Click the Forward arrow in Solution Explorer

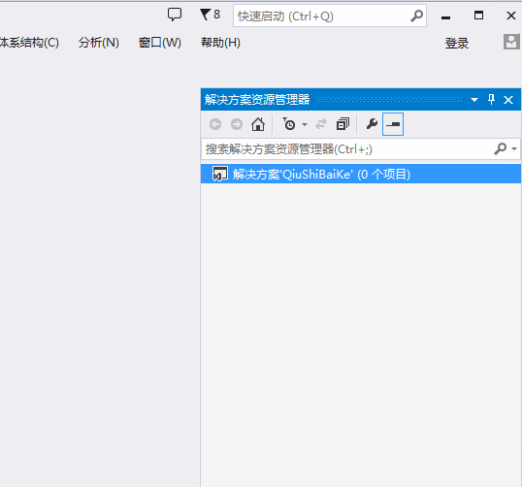(x=237, y=124)
